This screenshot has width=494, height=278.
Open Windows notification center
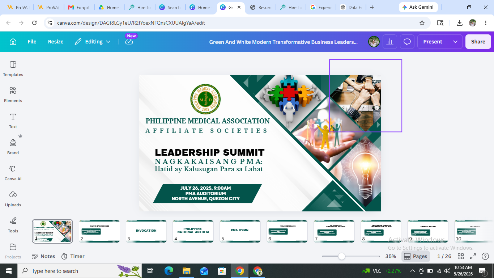pos(483,271)
